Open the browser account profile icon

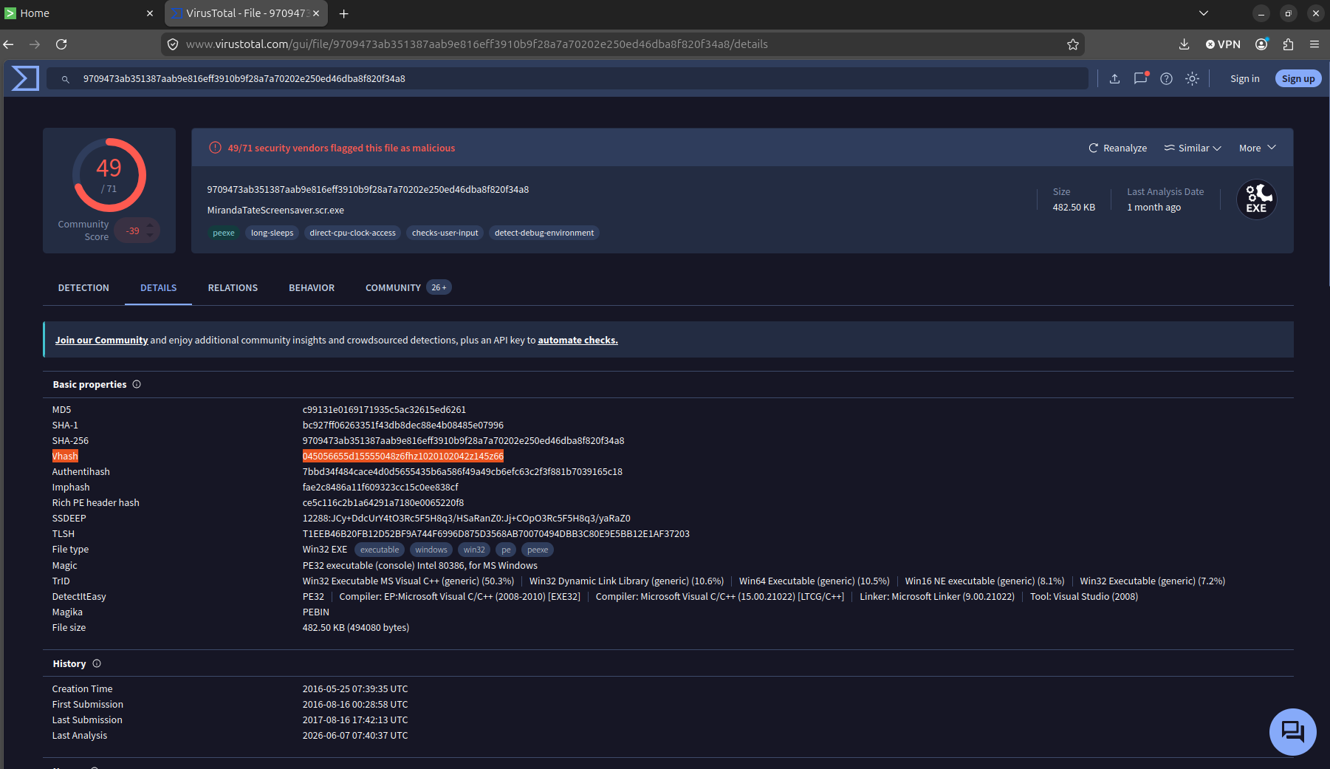(x=1261, y=44)
